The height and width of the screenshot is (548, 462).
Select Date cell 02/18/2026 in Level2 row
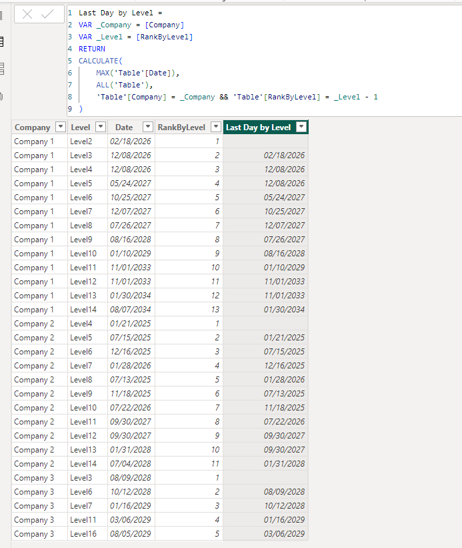(131, 142)
